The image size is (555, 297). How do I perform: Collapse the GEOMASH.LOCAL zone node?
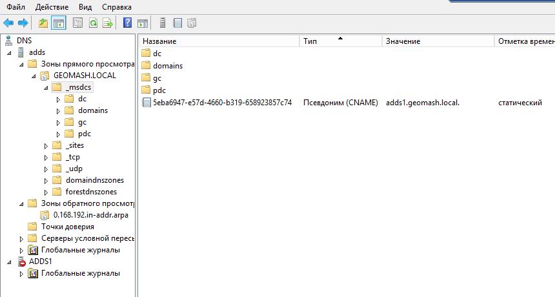click(34, 76)
